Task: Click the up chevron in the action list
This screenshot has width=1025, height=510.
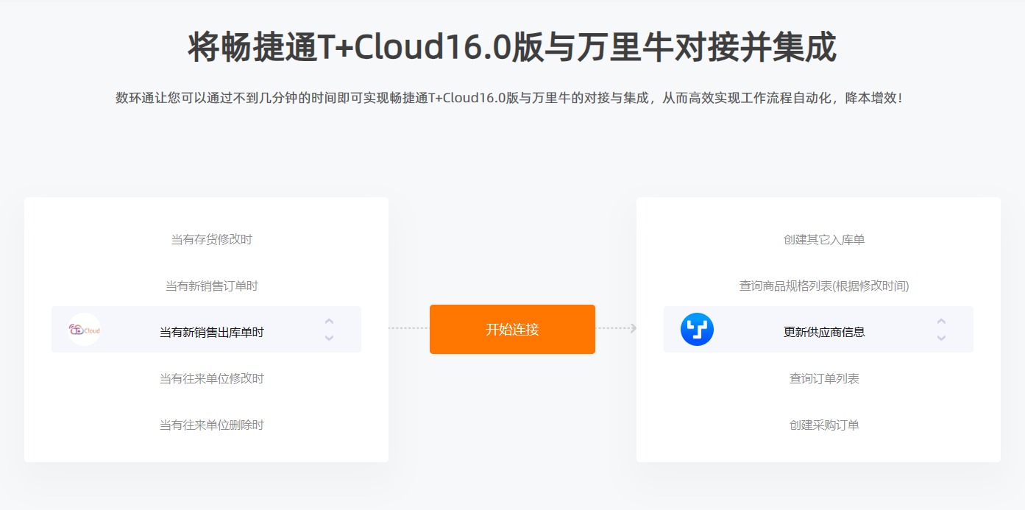Action: pyautogui.click(x=941, y=322)
